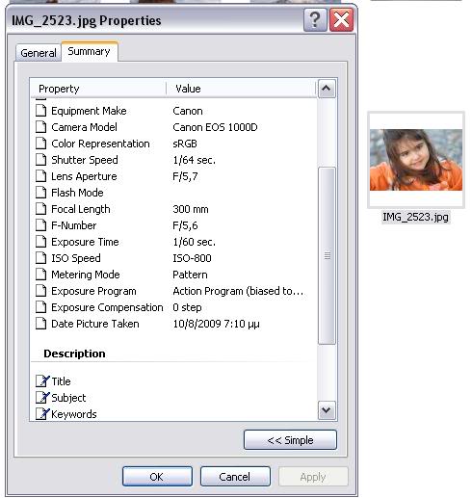
Task: Click the Value column header
Action: point(241,89)
